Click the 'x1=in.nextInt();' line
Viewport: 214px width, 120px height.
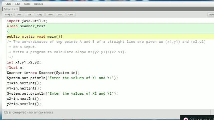[24, 83]
